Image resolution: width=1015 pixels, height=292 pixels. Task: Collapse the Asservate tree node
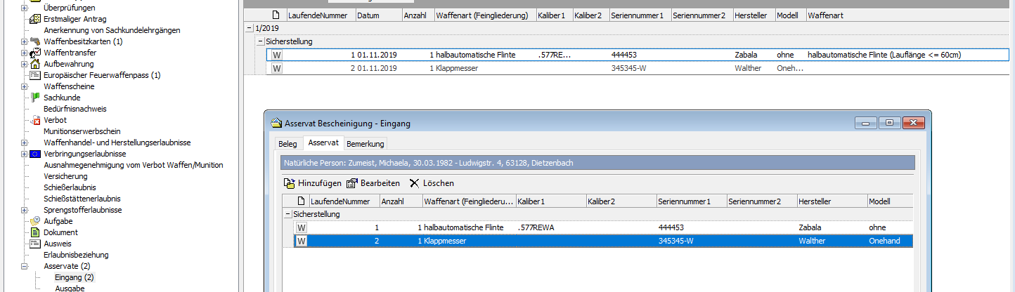(x=25, y=266)
